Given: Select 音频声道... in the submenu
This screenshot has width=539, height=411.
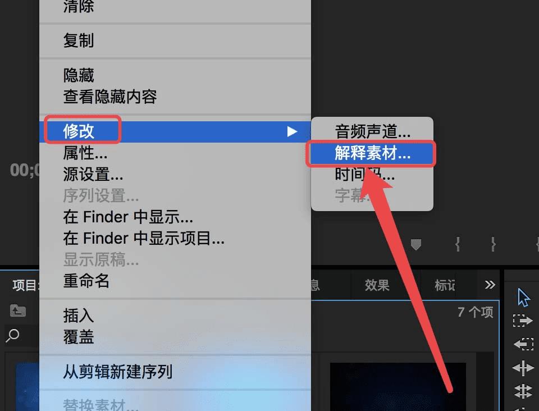Looking at the screenshot, I should click(372, 131).
